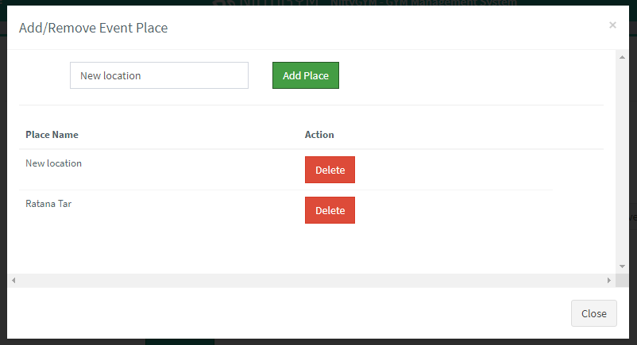Select the New location row name
Image resolution: width=637 pixels, height=345 pixels.
tap(54, 163)
